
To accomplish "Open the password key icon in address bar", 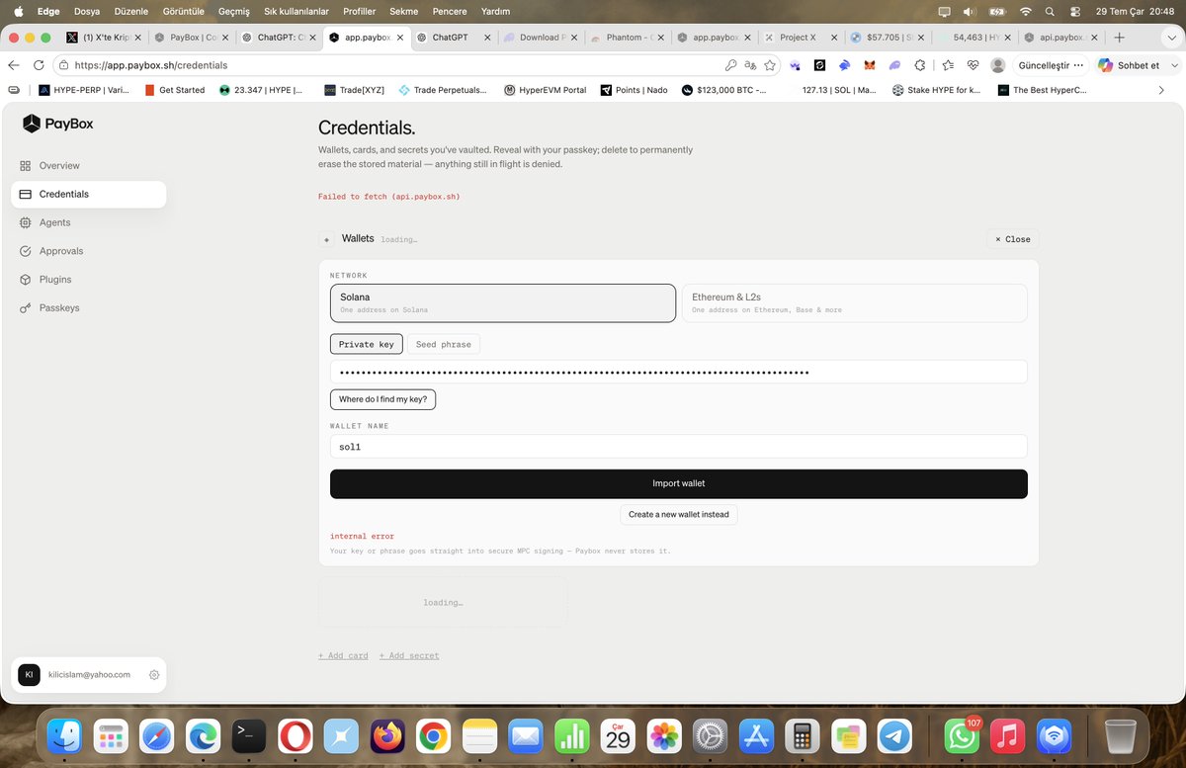I will pos(730,65).
